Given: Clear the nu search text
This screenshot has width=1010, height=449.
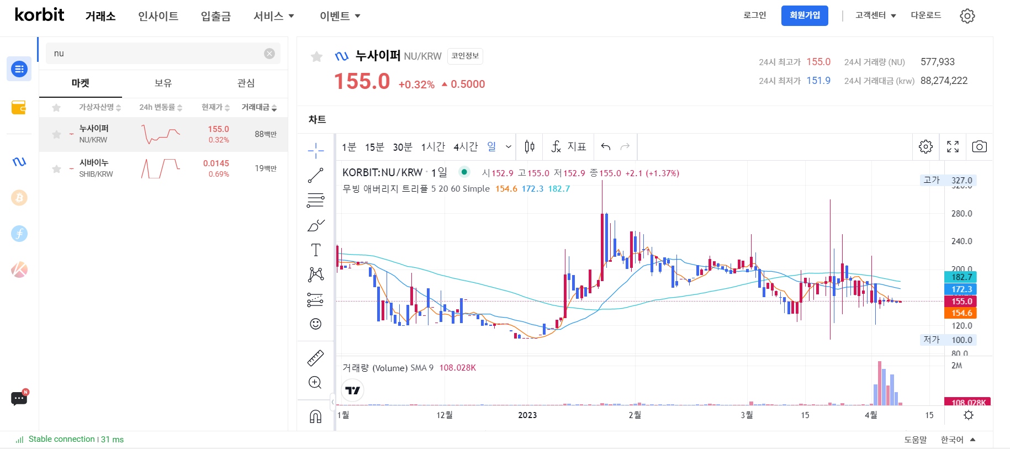Looking at the screenshot, I should (269, 54).
